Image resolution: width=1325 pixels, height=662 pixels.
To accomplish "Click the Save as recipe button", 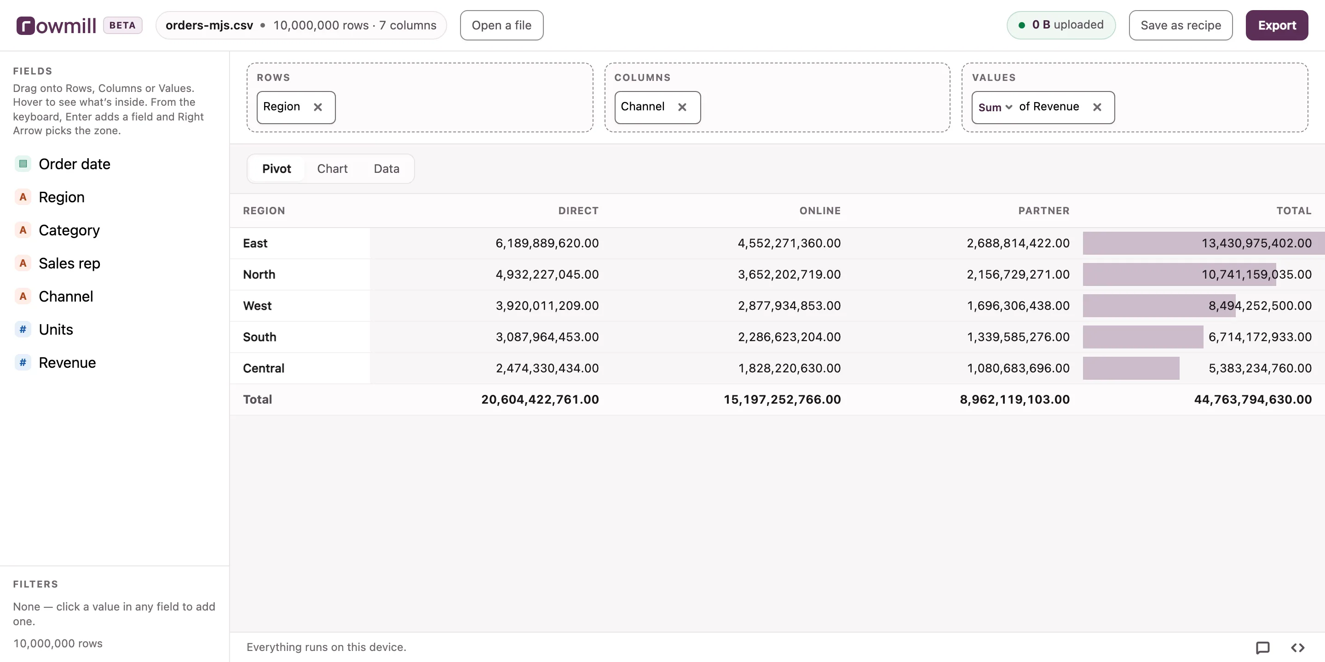I will pyautogui.click(x=1181, y=25).
